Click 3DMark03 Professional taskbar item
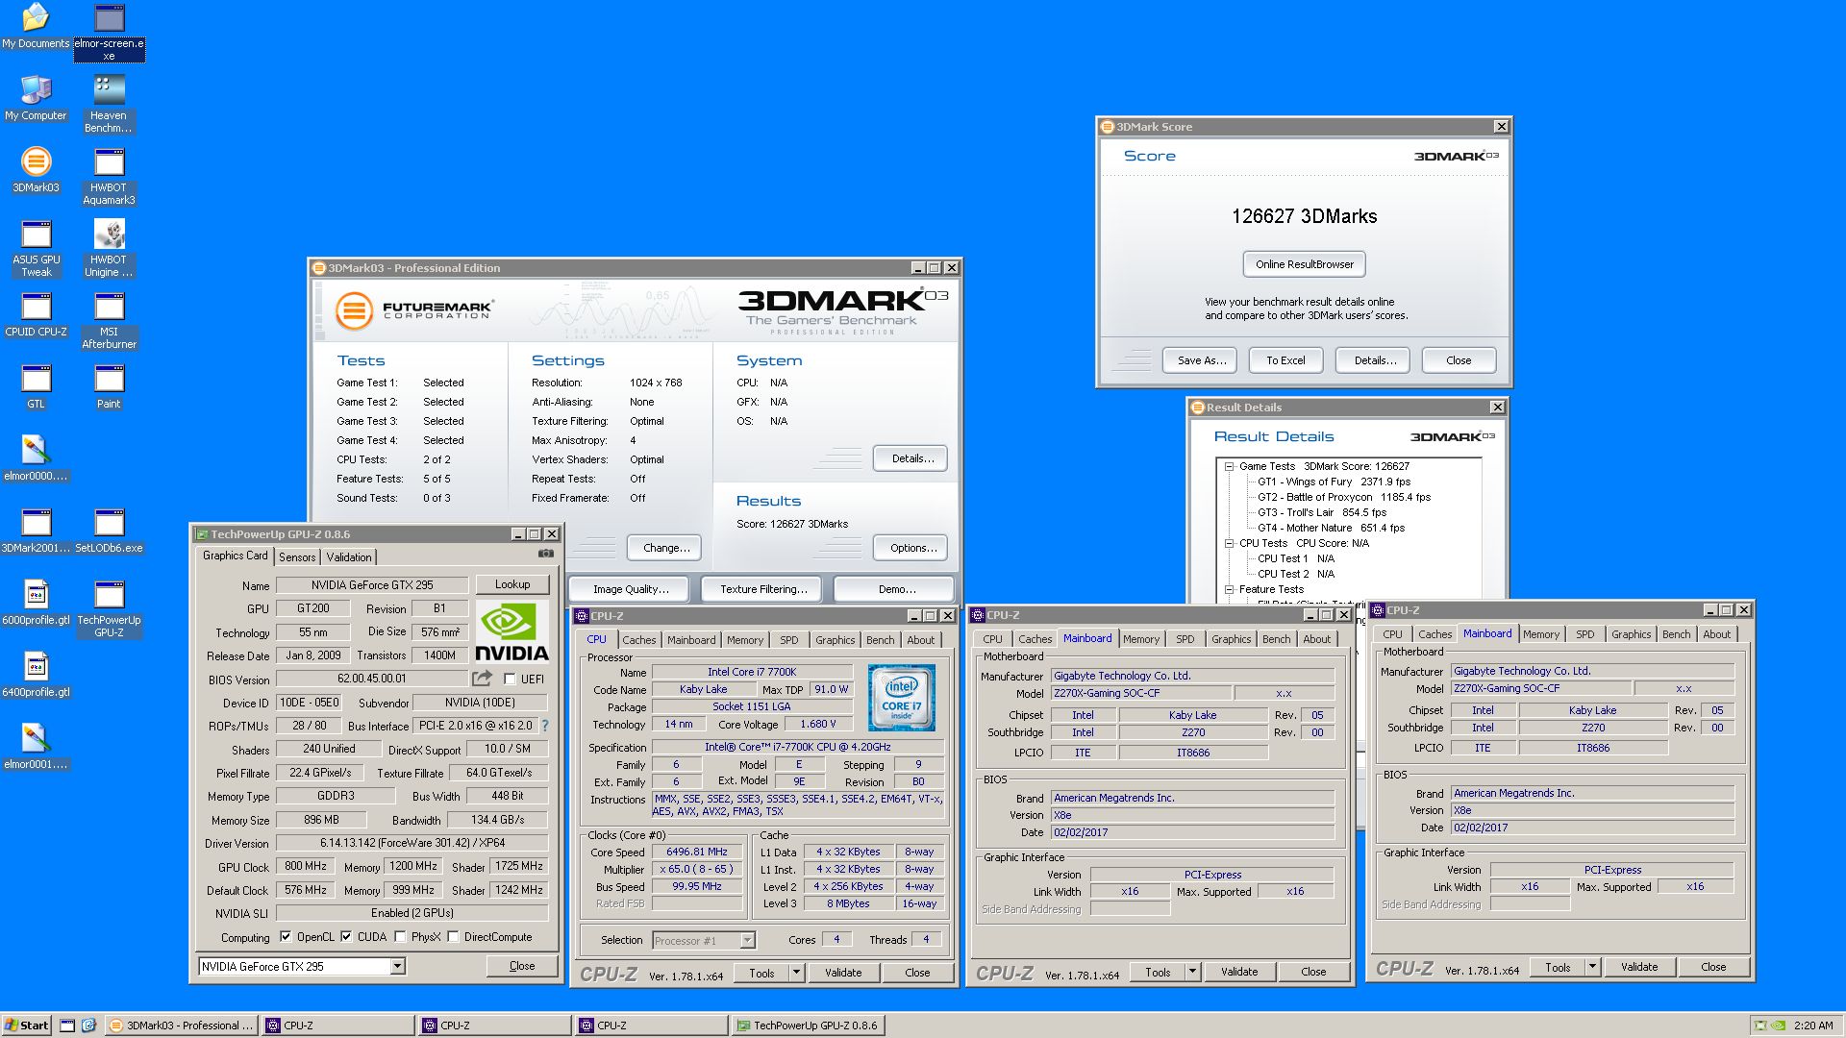This screenshot has height=1038, width=1846. click(181, 1026)
